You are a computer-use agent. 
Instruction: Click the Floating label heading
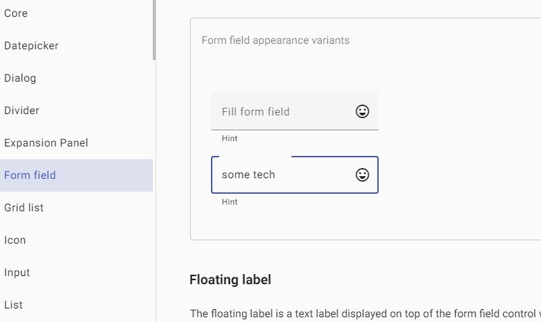230,279
